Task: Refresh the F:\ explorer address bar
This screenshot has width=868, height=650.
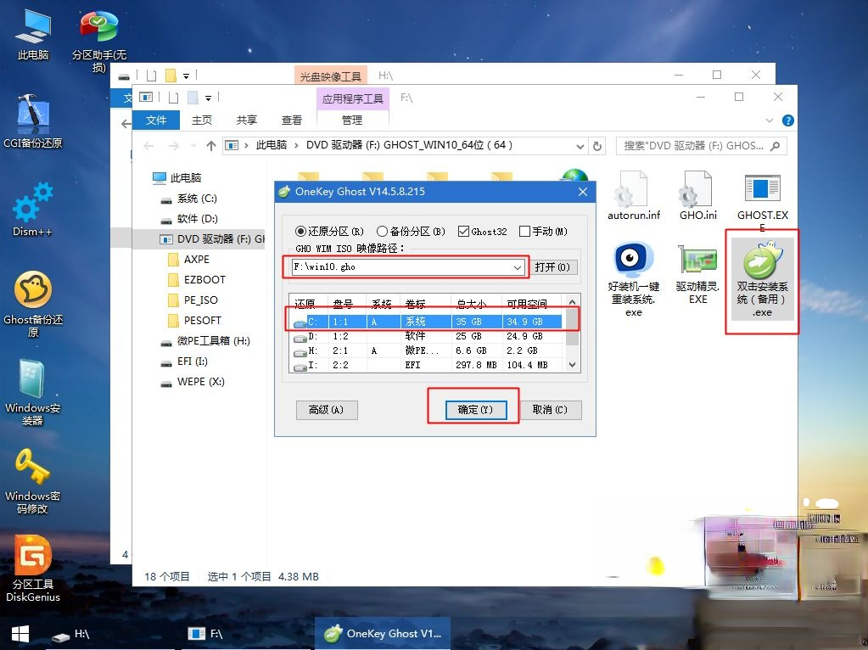Action: coord(596,146)
